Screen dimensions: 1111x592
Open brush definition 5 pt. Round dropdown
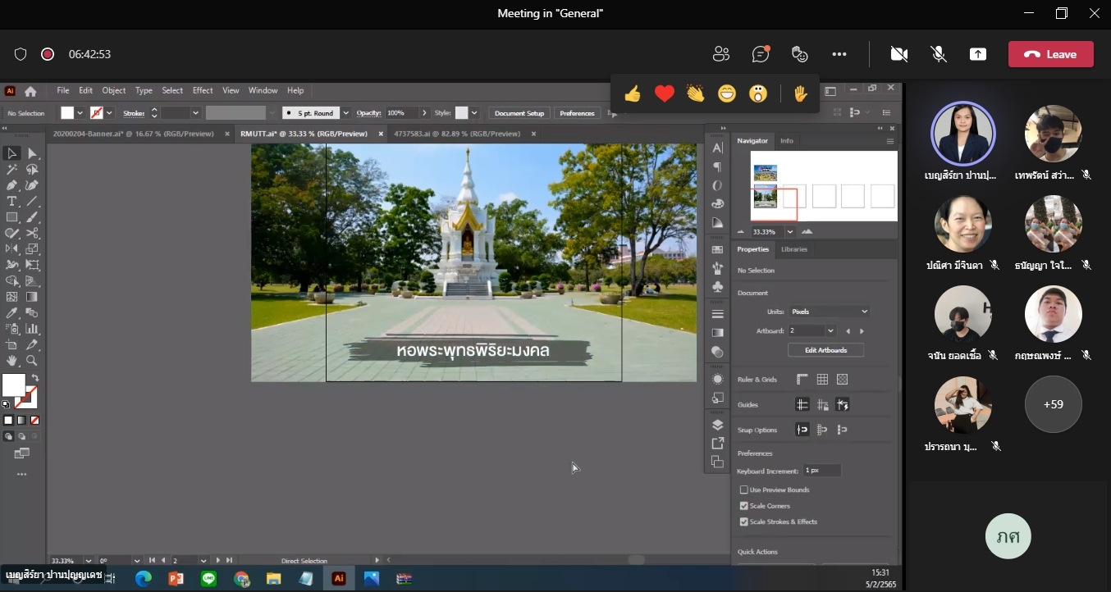[346, 113]
